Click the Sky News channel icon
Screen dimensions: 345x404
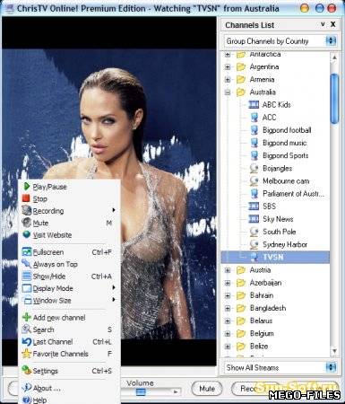(x=254, y=219)
